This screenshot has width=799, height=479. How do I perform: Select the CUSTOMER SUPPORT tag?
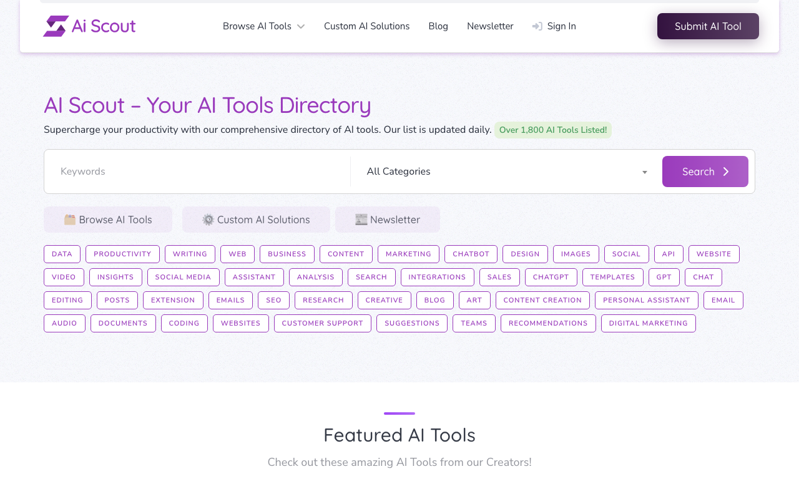(x=322, y=323)
